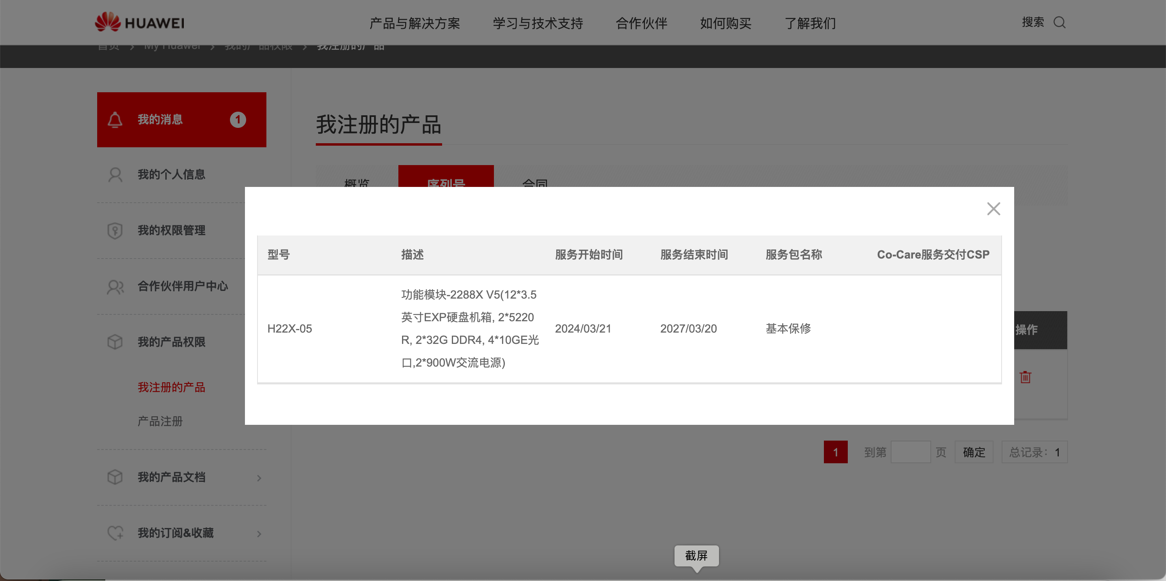Screen dimensions: 1166x581
Task: Click the H22X-05 model cell
Action: pyautogui.click(x=290, y=329)
